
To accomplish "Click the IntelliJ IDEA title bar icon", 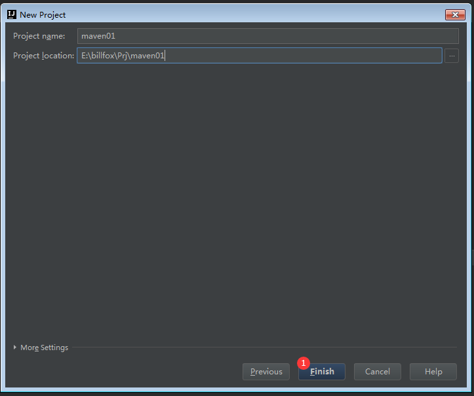I will [x=12, y=14].
